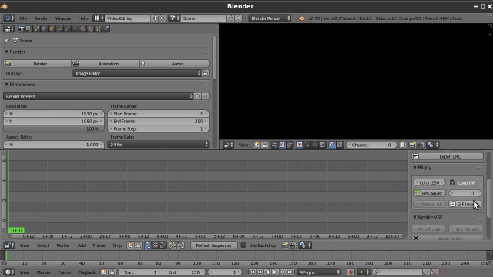Click the add screen layout plus icon
This screenshot has height=277, width=493.
point(155,18)
